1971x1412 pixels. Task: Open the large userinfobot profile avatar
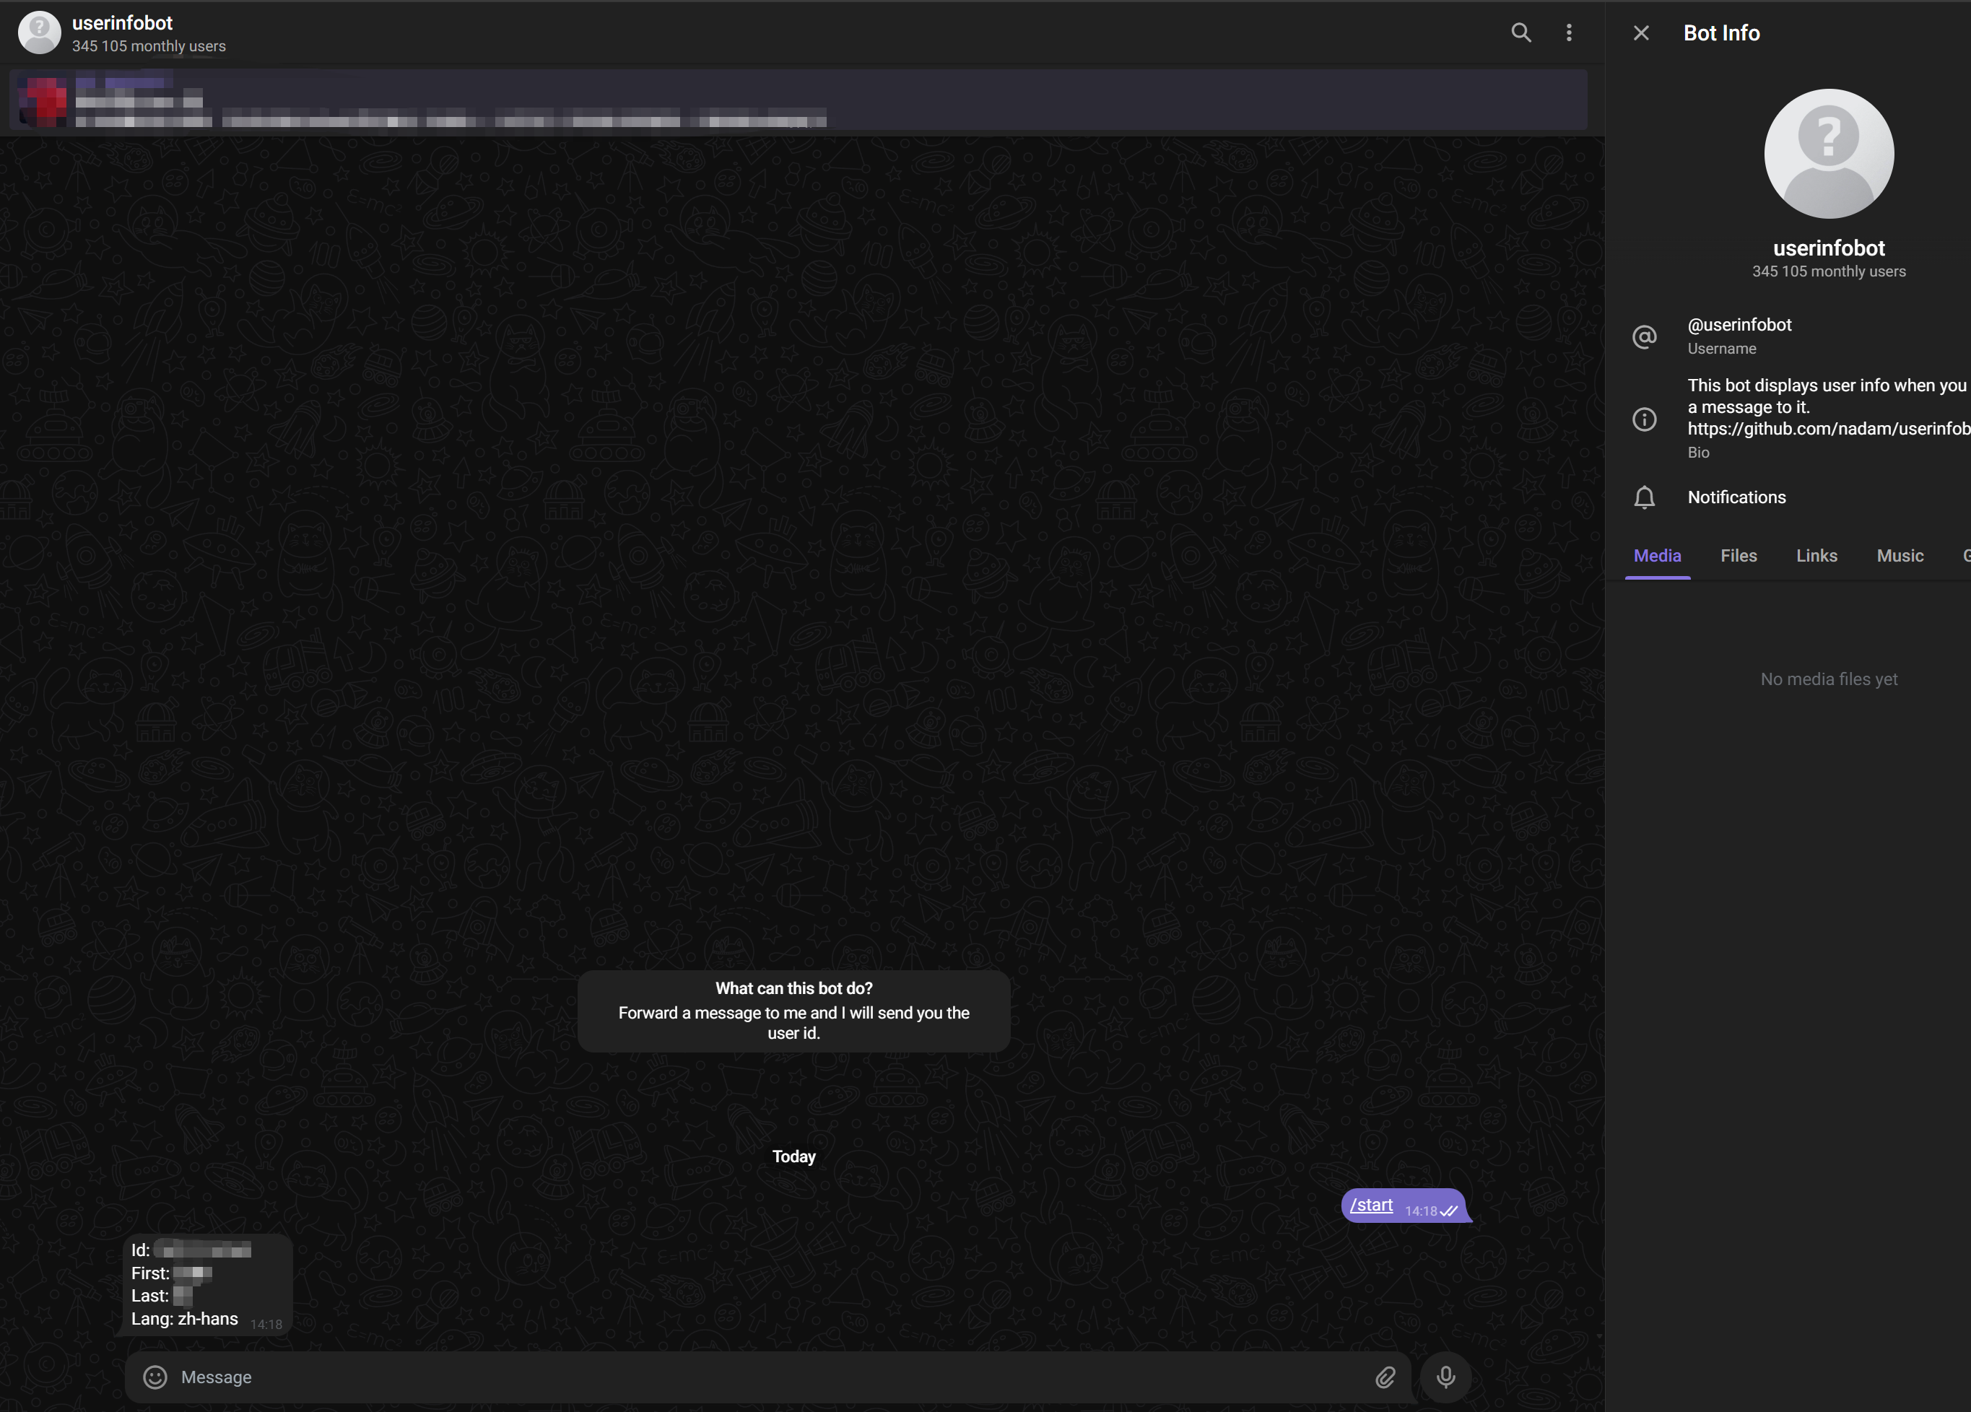(1829, 154)
